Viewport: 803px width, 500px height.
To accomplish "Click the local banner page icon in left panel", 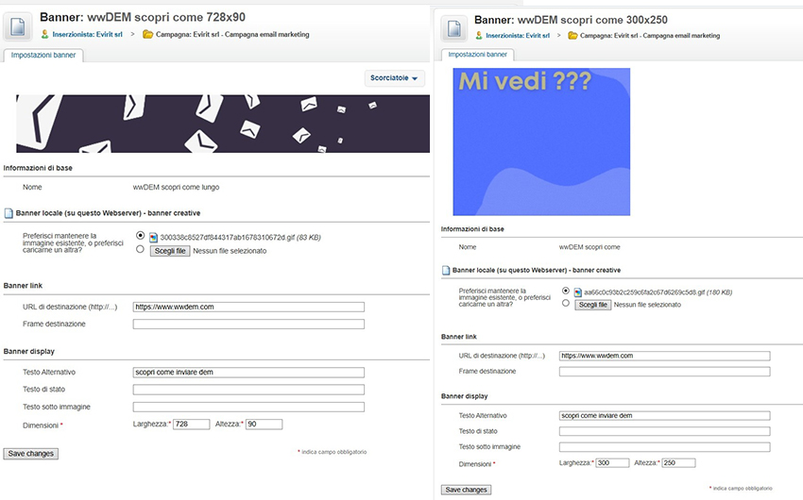I will click(9, 213).
